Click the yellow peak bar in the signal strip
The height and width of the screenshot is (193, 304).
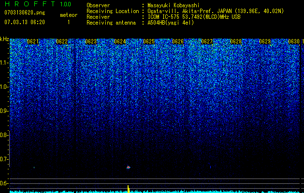(128, 189)
